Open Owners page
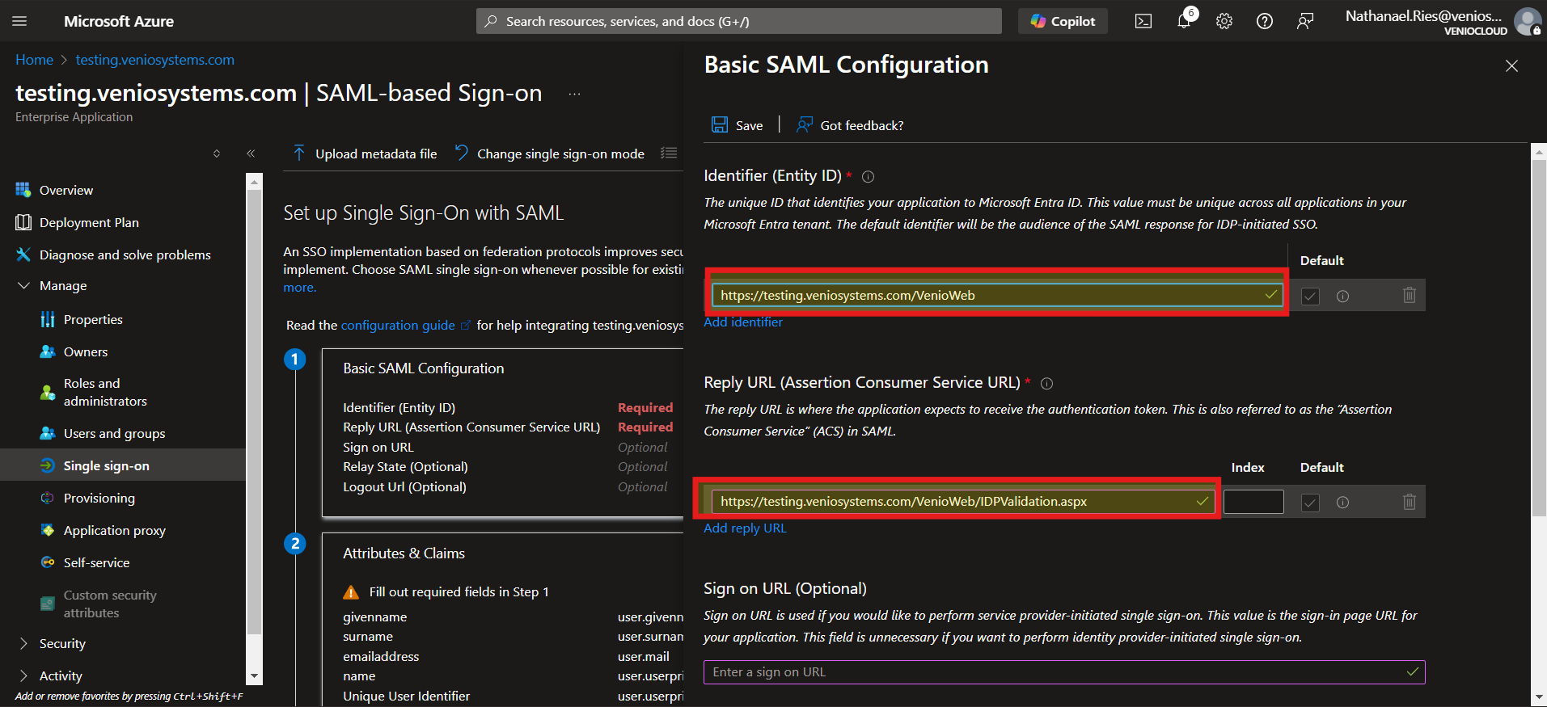This screenshot has width=1547, height=707. click(x=86, y=351)
